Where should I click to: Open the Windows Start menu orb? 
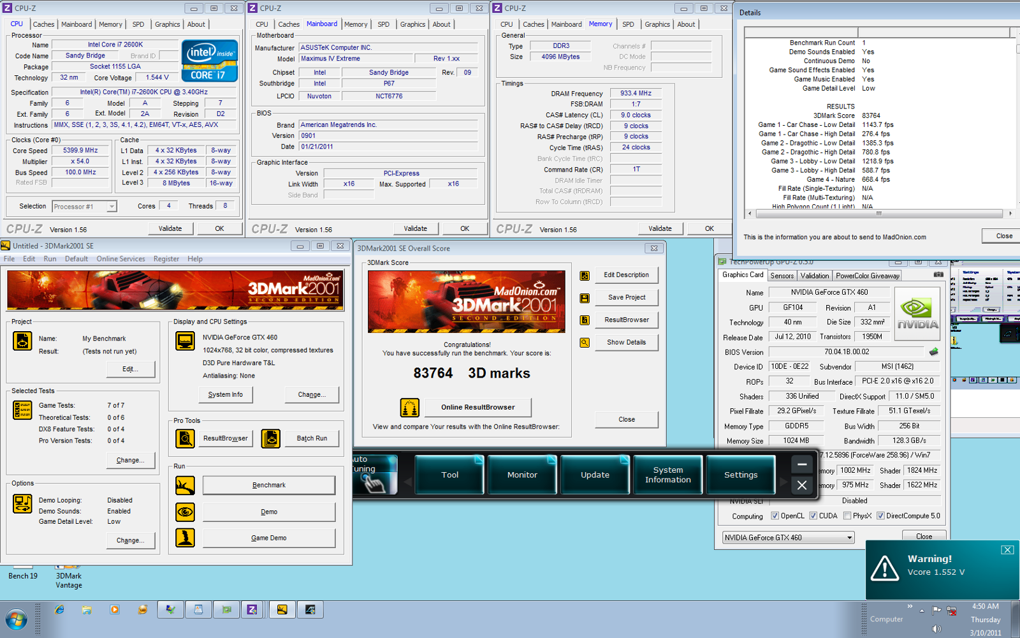[x=16, y=619]
